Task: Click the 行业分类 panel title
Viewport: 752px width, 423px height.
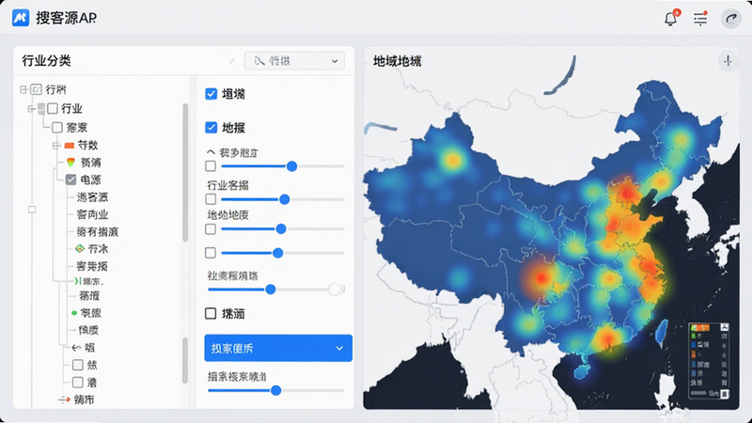Action: tap(46, 61)
